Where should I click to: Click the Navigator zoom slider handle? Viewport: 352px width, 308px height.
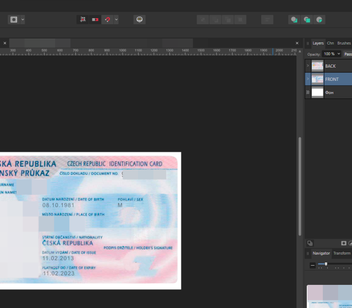pyautogui.click(x=326, y=265)
